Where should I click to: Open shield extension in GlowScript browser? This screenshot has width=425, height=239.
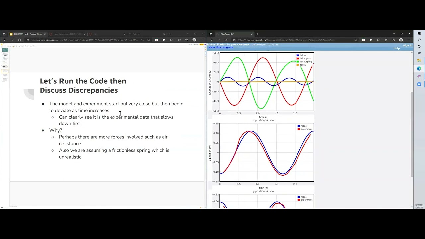point(371,40)
